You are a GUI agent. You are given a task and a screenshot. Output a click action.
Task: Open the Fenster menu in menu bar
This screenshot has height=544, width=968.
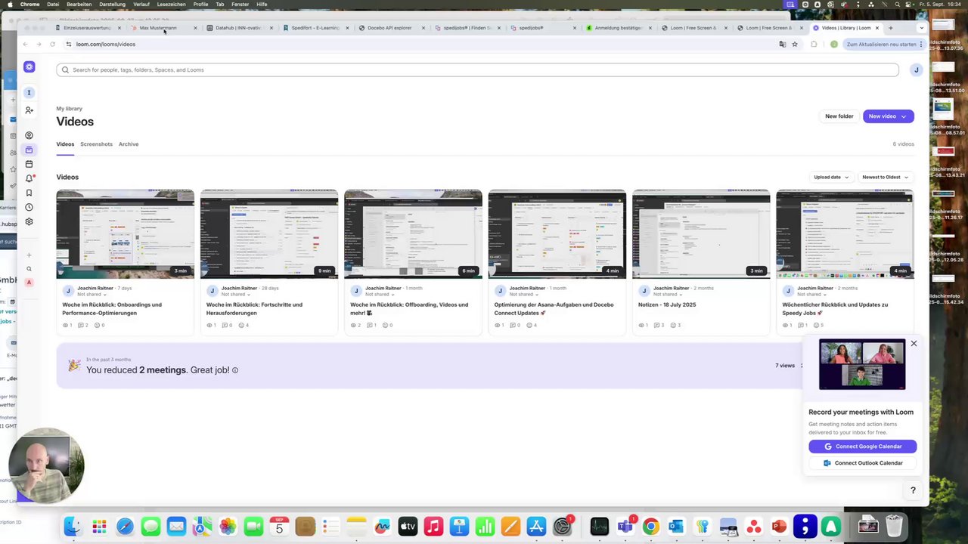coord(240,5)
